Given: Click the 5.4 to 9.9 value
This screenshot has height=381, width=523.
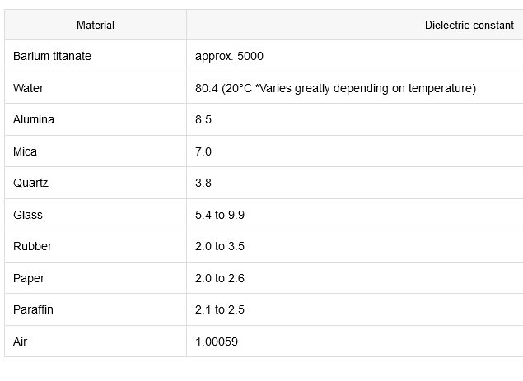Looking at the screenshot, I should 220,215.
